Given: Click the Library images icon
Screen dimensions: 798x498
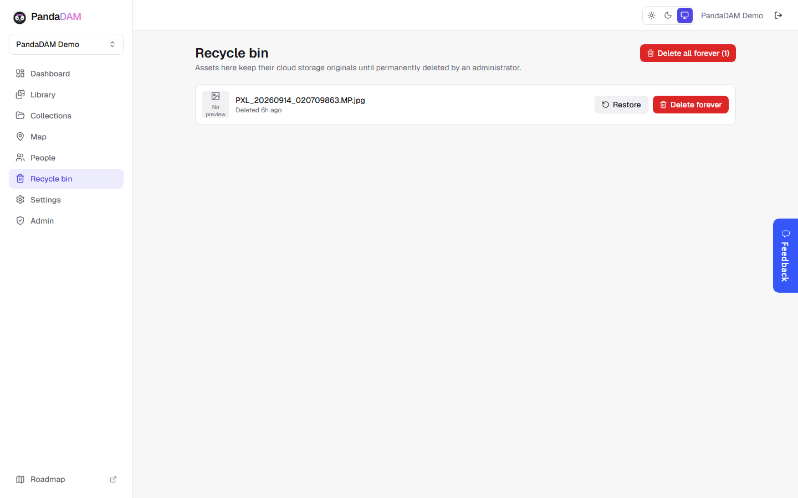Looking at the screenshot, I should tap(21, 95).
